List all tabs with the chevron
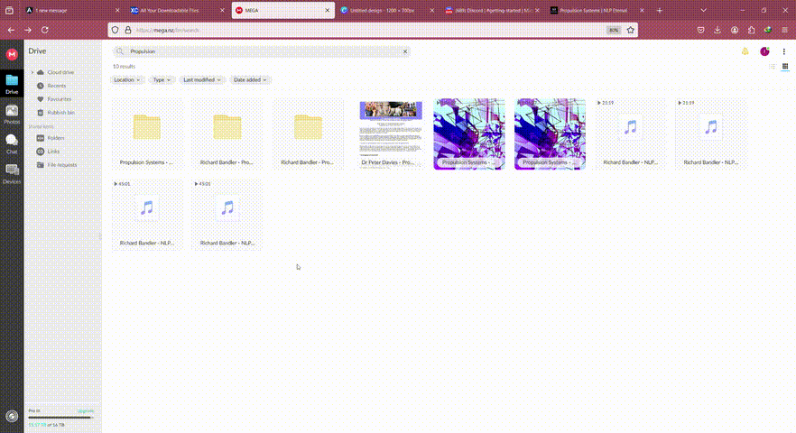This screenshot has width=796, height=433. [x=704, y=10]
